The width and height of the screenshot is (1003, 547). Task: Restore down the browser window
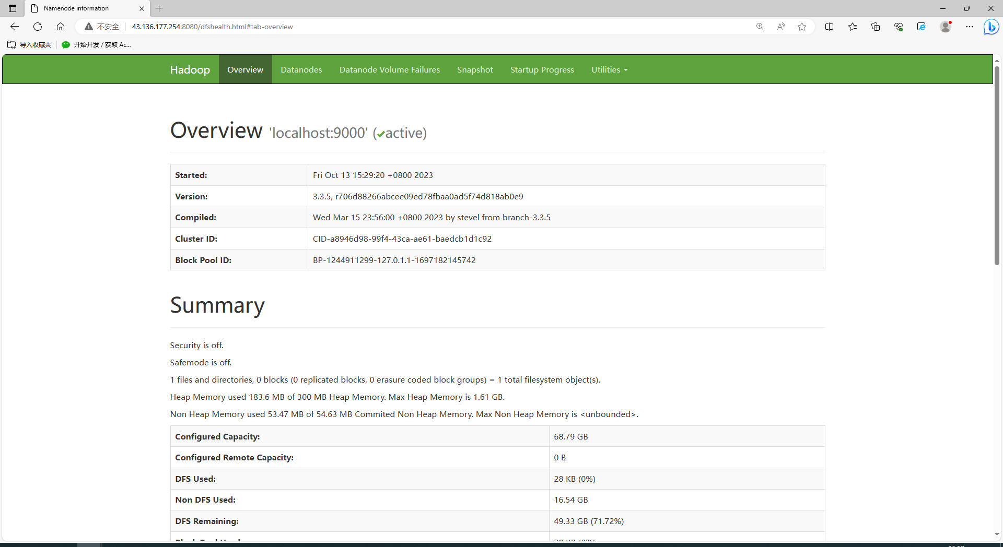[x=967, y=8]
